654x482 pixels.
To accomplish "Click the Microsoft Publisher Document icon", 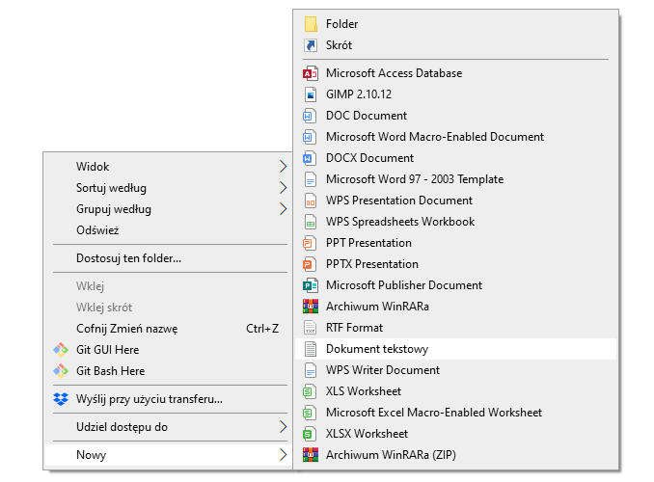I will coord(310,285).
